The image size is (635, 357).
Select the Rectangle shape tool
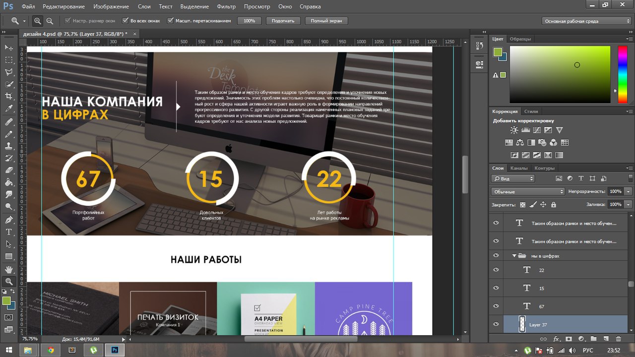(x=8, y=256)
